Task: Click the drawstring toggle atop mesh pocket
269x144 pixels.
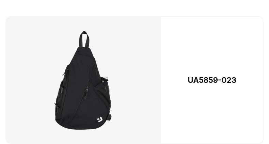Action: 107,79
